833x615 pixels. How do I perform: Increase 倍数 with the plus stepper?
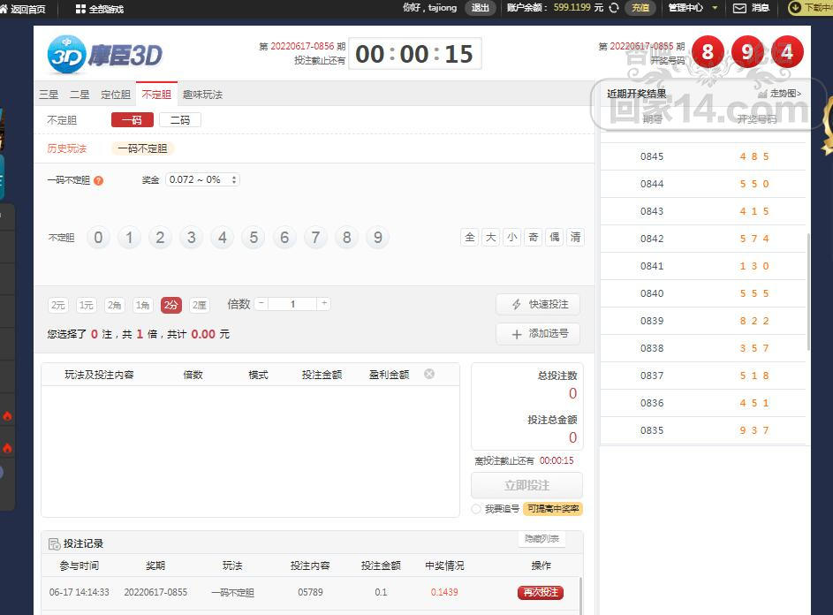point(324,304)
